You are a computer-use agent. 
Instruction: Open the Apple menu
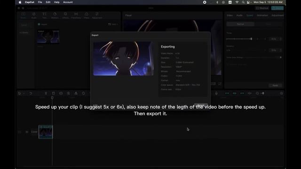coord(20,2)
